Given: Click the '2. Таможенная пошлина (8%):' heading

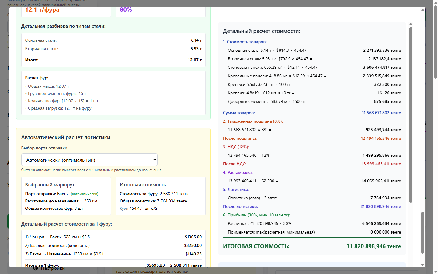Looking at the screenshot, I should click(x=253, y=121).
